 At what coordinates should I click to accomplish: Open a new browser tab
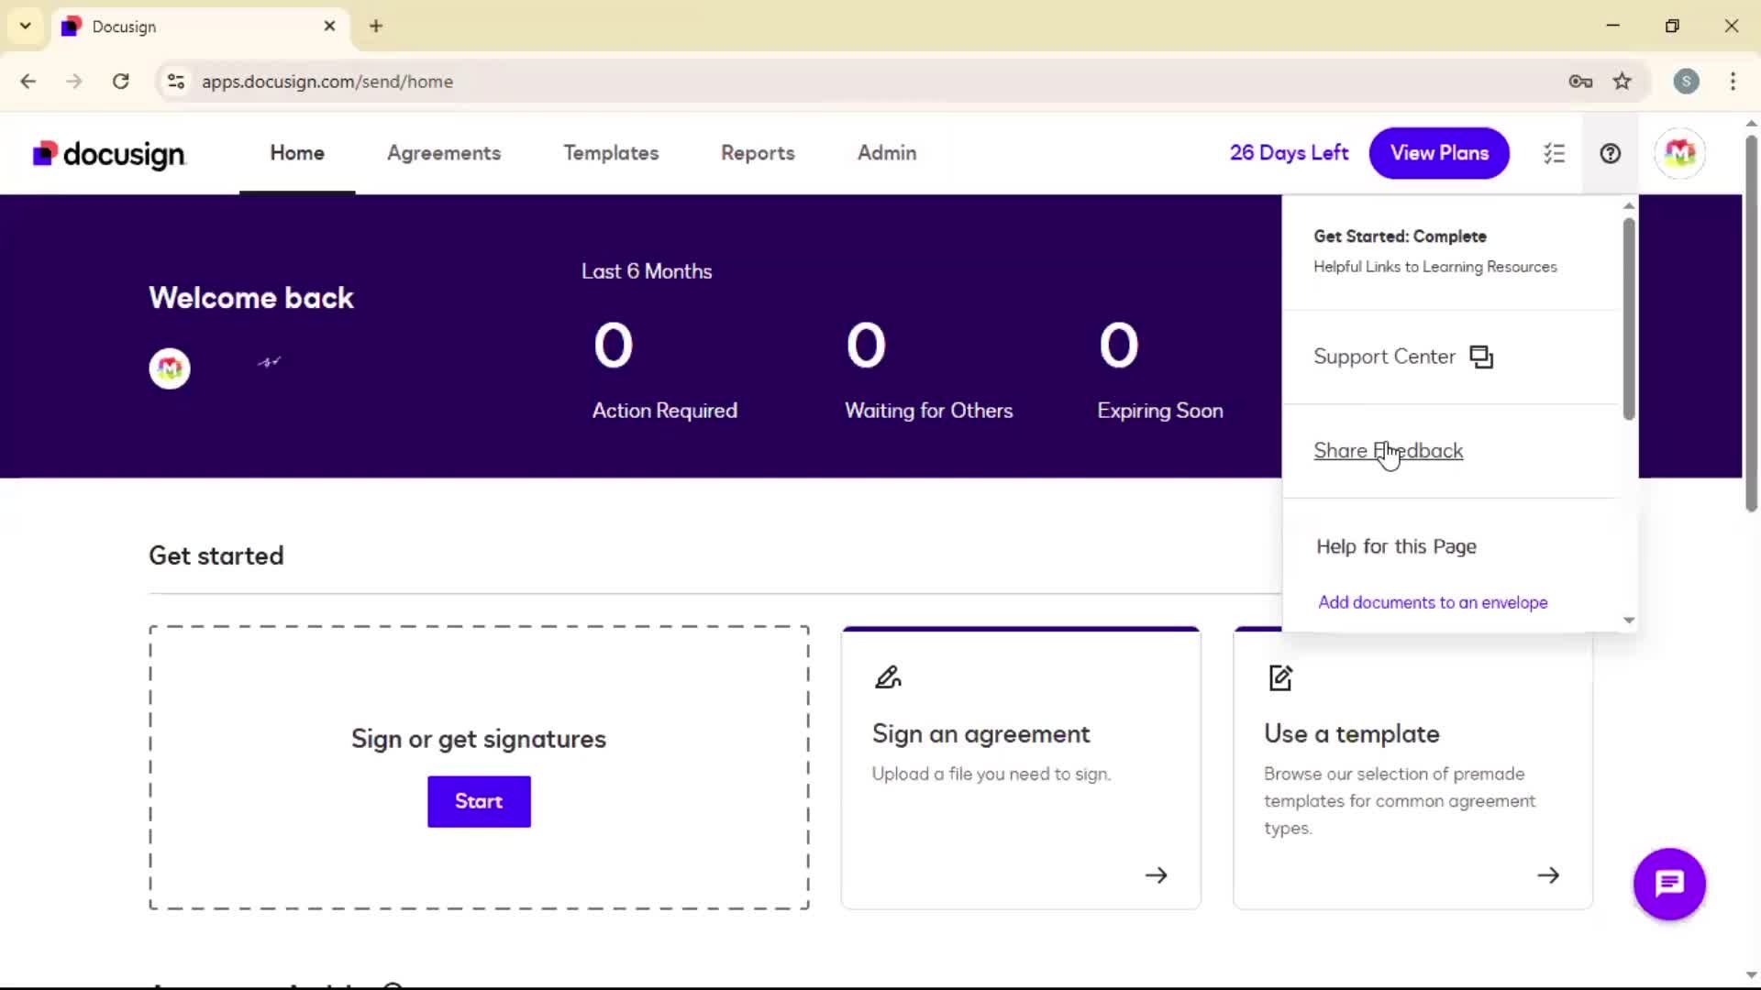pos(376,27)
